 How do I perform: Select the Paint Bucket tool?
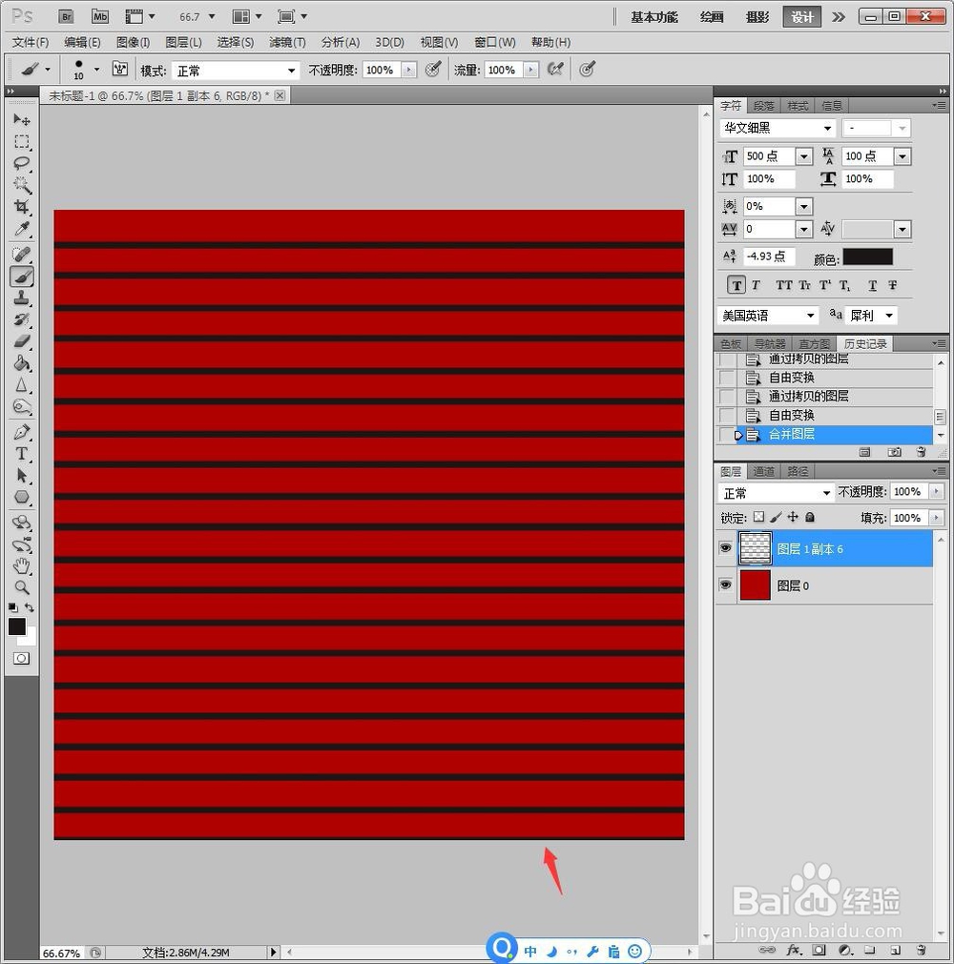coord(22,363)
